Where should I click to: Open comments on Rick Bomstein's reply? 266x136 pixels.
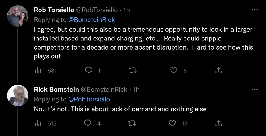tap(88, 123)
